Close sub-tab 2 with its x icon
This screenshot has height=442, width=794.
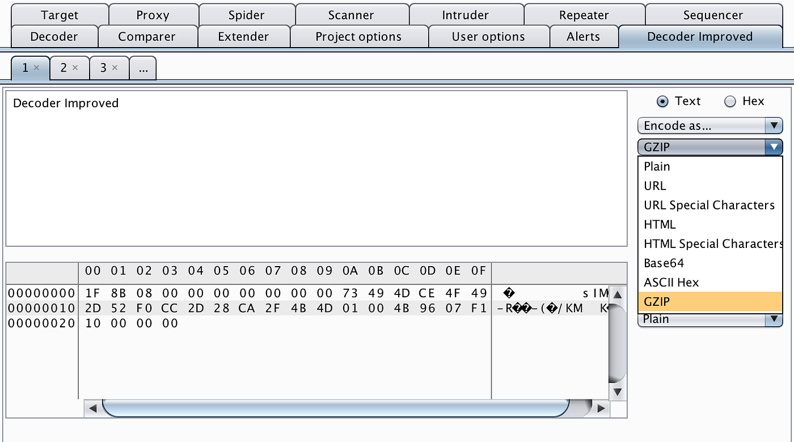(x=75, y=68)
